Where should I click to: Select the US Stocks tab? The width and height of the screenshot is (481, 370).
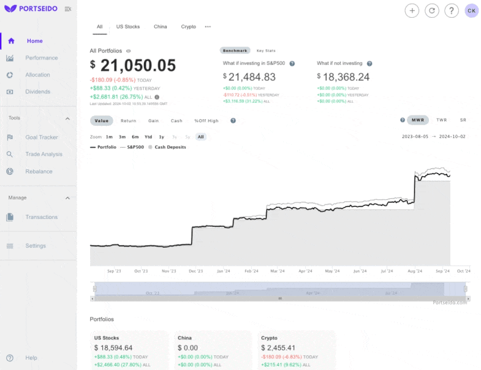coord(128,27)
